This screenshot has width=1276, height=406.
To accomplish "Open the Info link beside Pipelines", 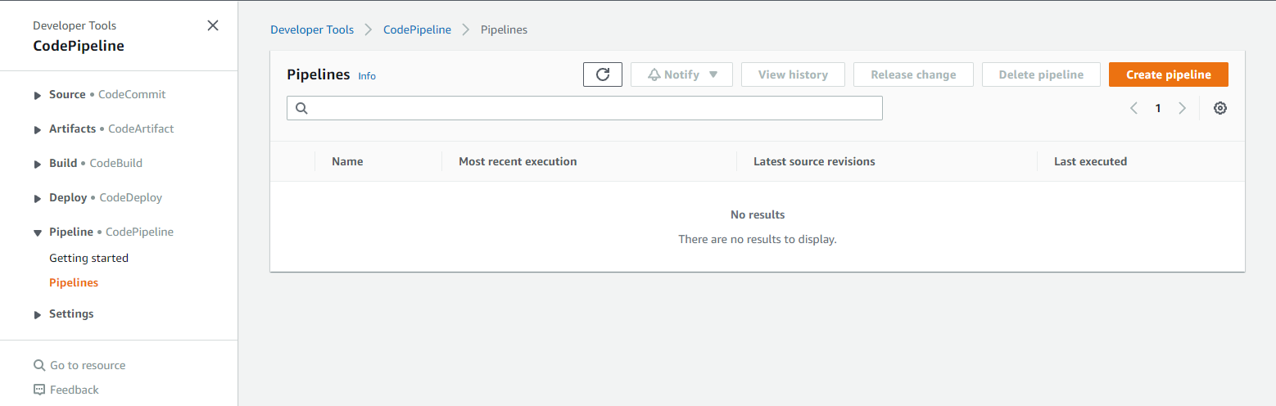I will (x=367, y=76).
